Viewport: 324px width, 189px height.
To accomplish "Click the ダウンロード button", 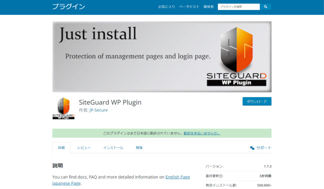I will click(257, 101).
